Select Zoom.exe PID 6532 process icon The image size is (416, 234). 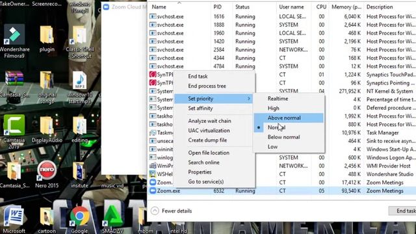coord(153,190)
